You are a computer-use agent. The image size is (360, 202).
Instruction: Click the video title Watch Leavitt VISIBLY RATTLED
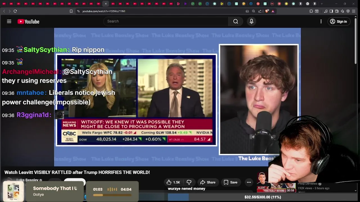tap(77, 172)
